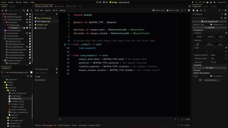
Task: Pause the running project
Action: click(196, 2)
